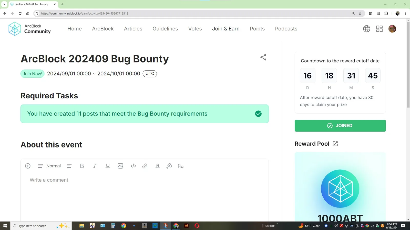Open the Normal paragraph style dropdown
The height and width of the screenshot is (230, 410).
49,166
